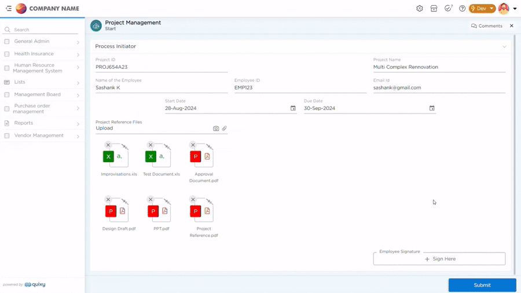Select Management Board in sidebar
The image size is (521, 293).
pyautogui.click(x=42, y=94)
